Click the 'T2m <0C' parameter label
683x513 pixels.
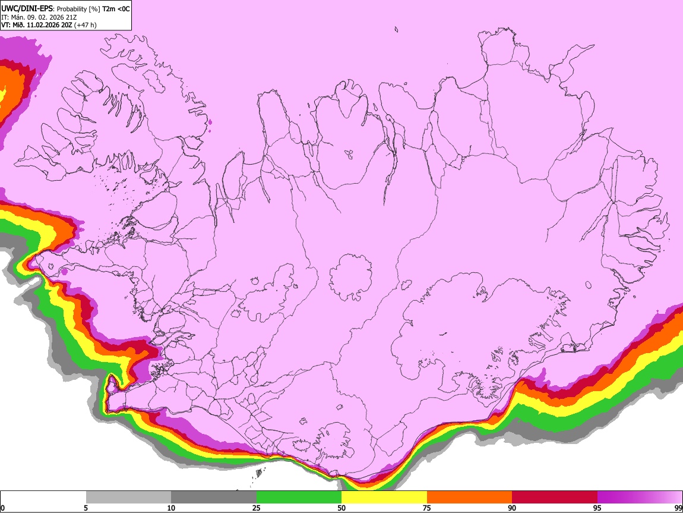116,9
